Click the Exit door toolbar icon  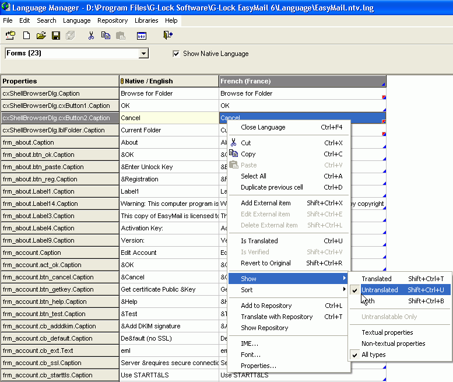[168, 35]
